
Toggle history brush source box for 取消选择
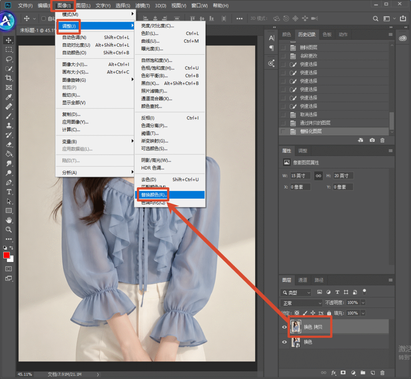[x=283, y=115]
